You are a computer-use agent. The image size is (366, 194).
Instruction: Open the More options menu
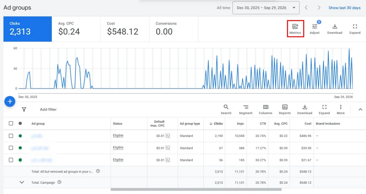341,109
